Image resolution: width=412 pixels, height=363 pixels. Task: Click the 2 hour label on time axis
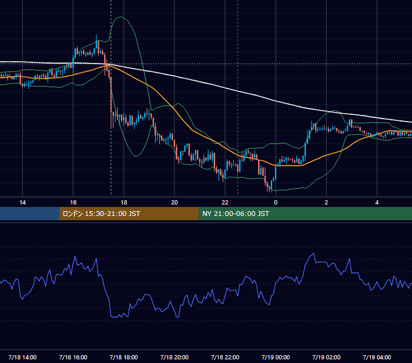point(327,203)
